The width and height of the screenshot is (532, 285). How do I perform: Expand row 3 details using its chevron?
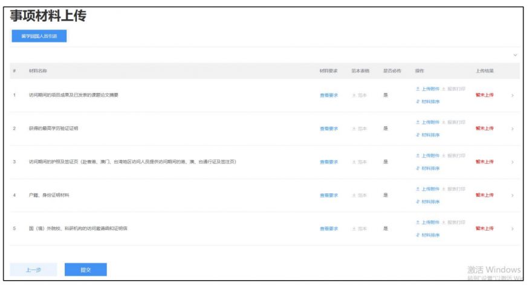tap(513, 162)
